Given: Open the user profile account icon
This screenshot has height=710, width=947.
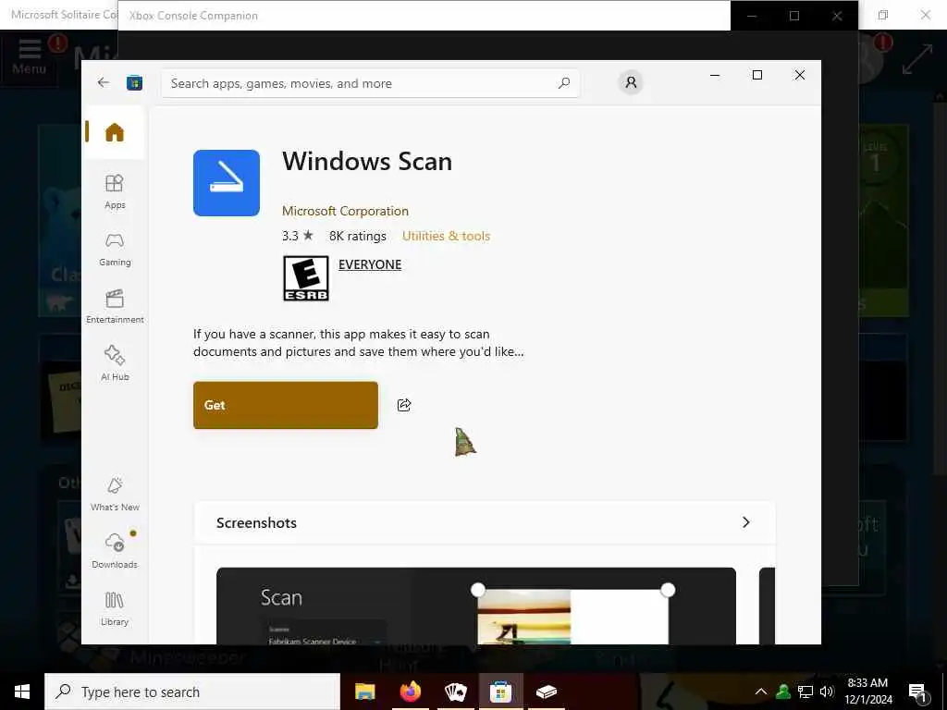Looking at the screenshot, I should click(631, 82).
